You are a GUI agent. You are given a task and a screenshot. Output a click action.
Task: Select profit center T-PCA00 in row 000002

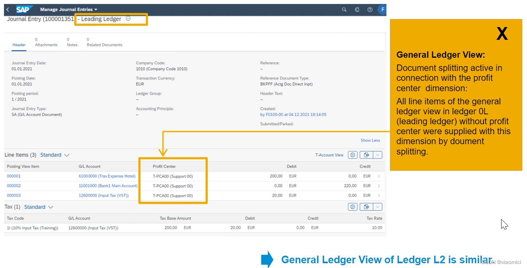point(173,186)
